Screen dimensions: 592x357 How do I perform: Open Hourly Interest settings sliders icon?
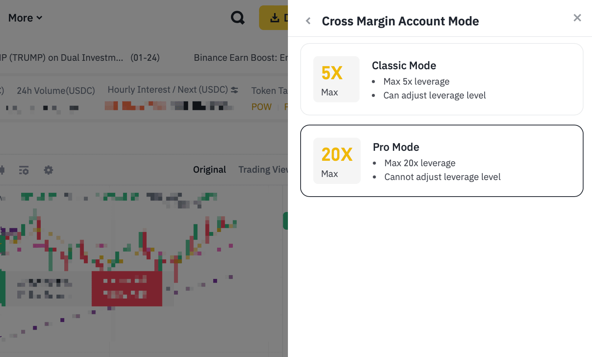[234, 90]
